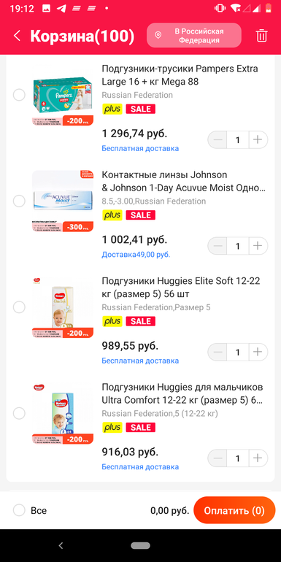Increase Huggies Elite Soft quantity with plus

point(258,352)
